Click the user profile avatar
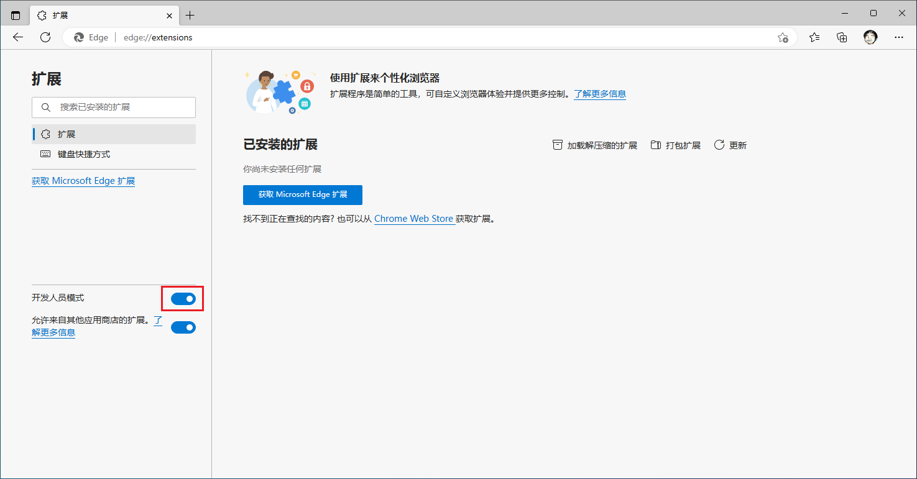 pos(870,37)
